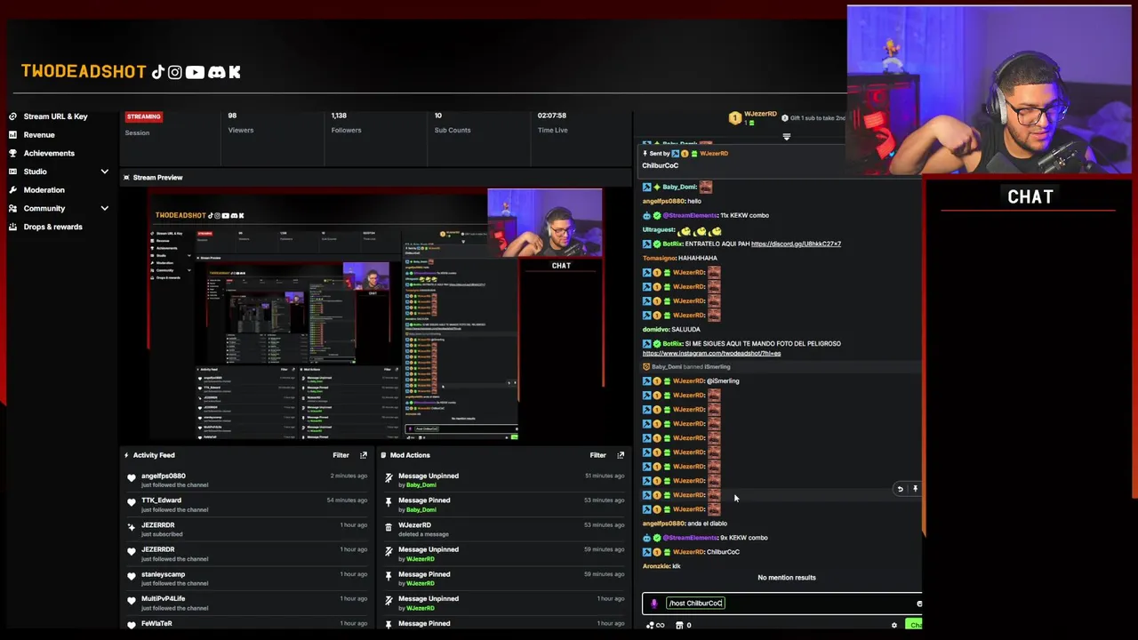Viewport: 1138px width, 640px height.
Task: Click the Kick K logo in header
Action: click(235, 72)
